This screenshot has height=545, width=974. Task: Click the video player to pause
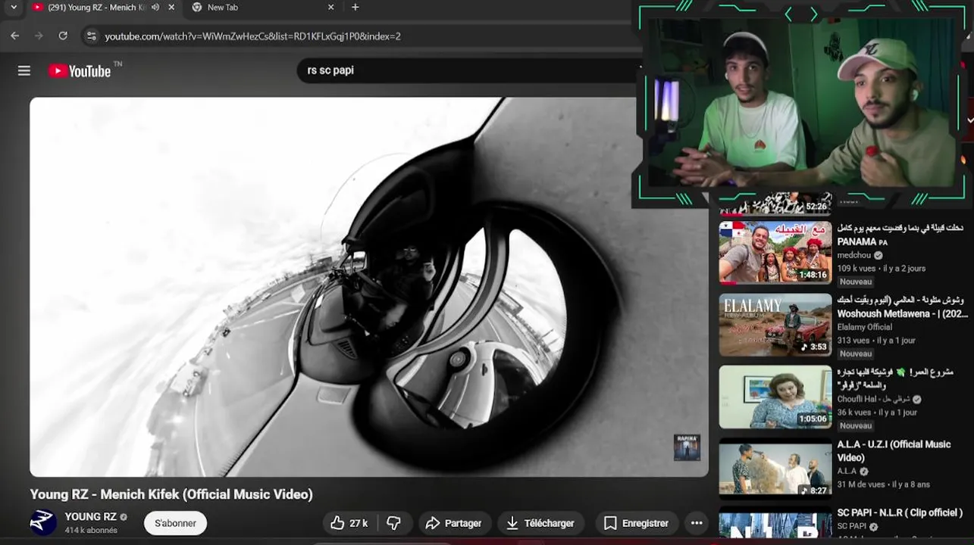369,287
